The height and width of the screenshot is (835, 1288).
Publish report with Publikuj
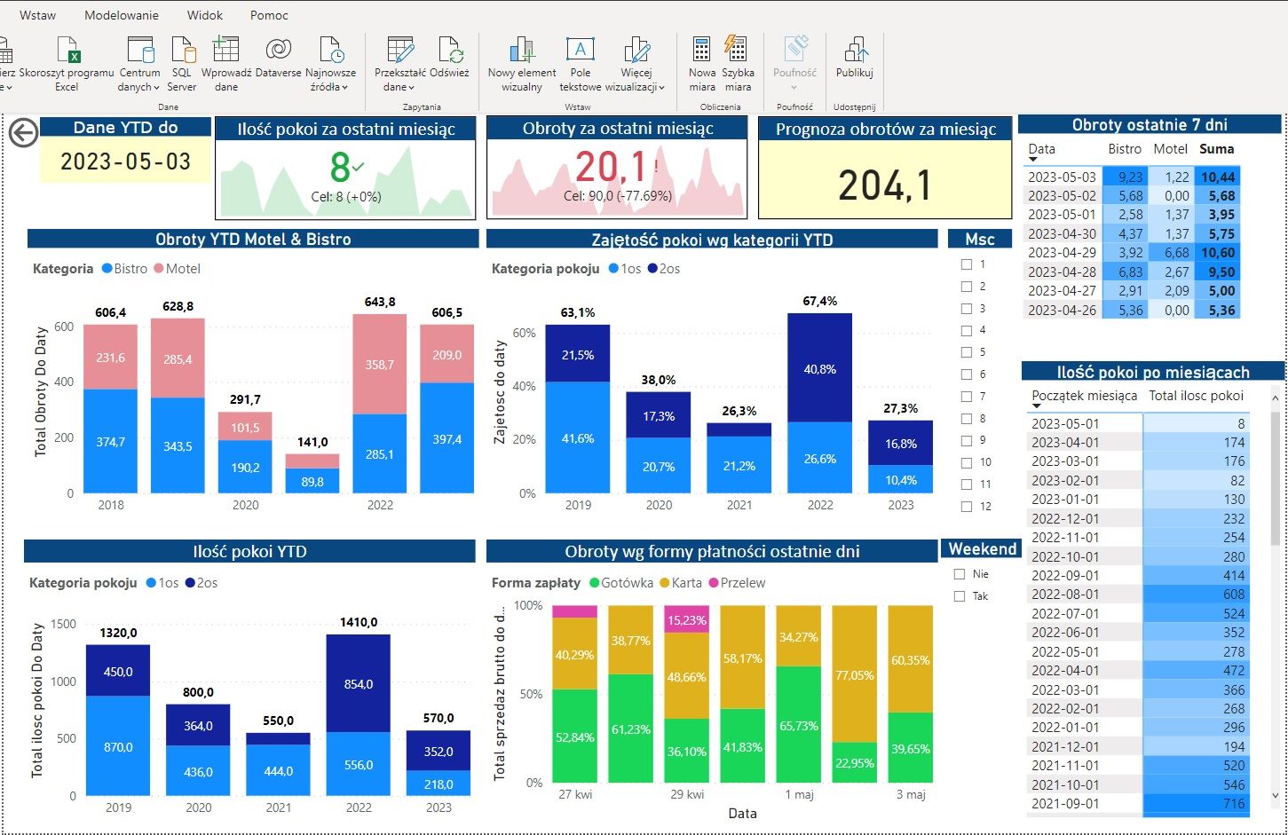tap(855, 50)
